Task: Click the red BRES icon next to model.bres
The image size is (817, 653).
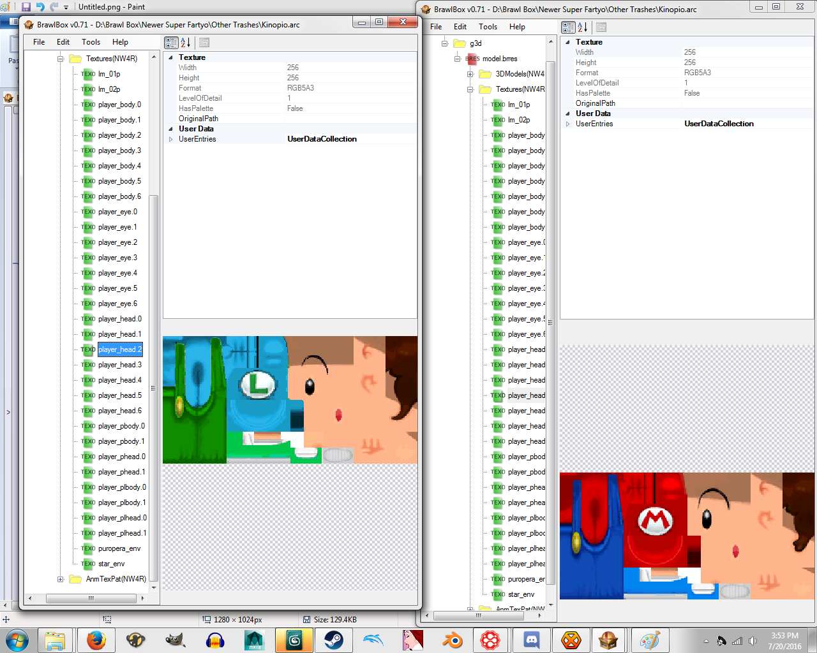Action: [x=472, y=59]
